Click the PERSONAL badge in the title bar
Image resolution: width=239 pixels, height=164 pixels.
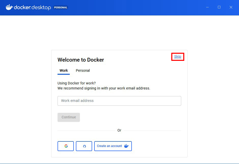(60, 7)
